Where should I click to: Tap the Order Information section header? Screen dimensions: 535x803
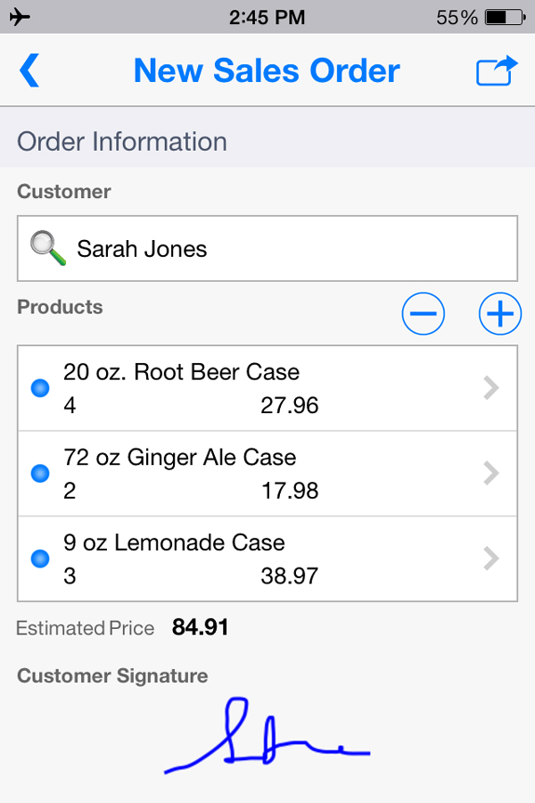pyautogui.click(x=121, y=141)
